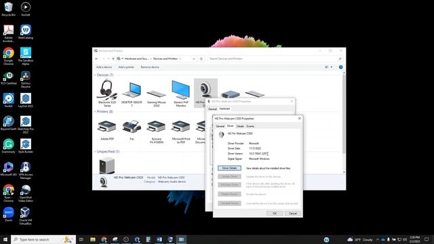Open Zoom desktop shortcut
This screenshot has height=244, width=434.
pos(9,214)
